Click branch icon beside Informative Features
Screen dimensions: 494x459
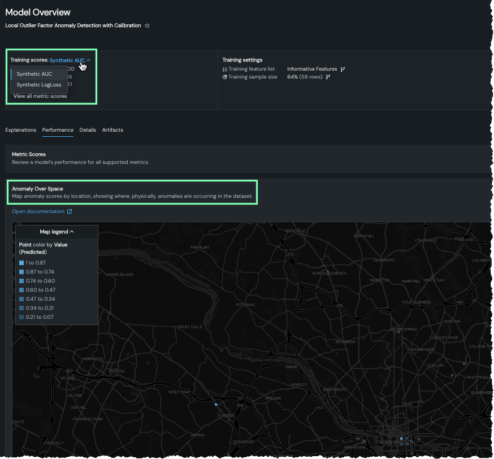(x=343, y=69)
